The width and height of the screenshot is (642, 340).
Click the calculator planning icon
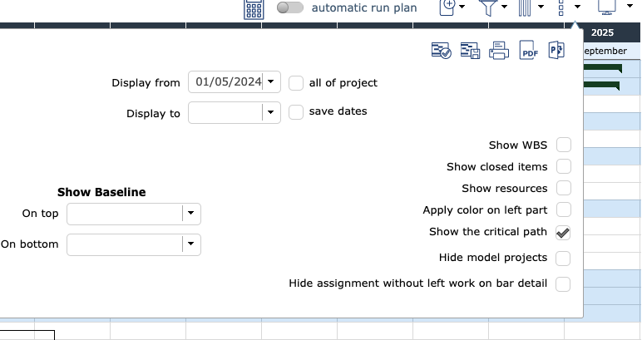pyautogui.click(x=254, y=9)
